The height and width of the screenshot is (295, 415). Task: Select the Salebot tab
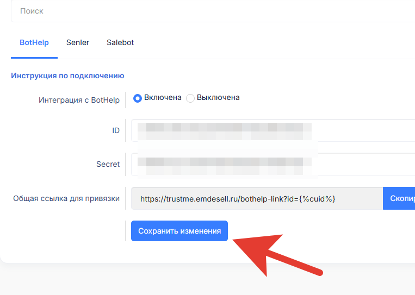tap(120, 42)
